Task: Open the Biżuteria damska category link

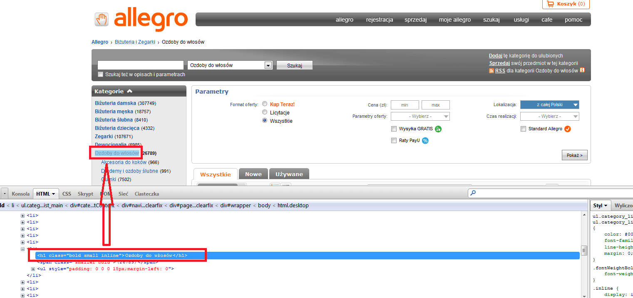Action: tap(115, 103)
